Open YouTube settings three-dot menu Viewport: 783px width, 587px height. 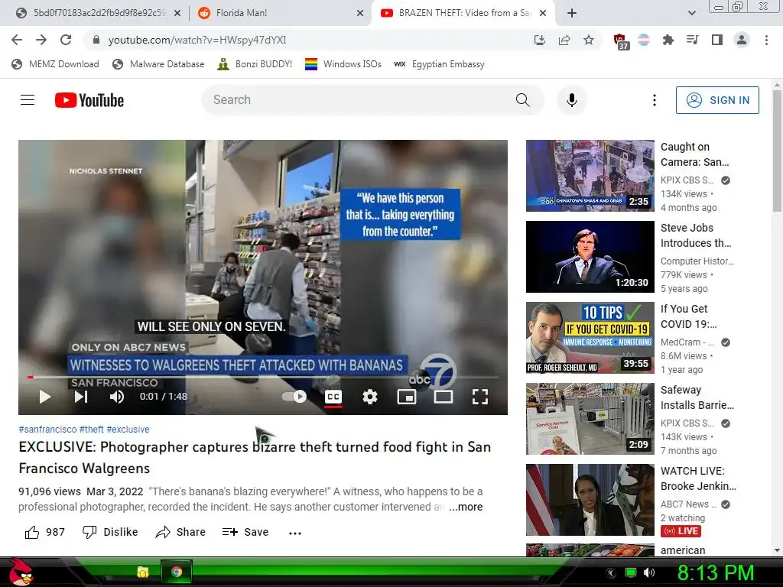pos(655,100)
